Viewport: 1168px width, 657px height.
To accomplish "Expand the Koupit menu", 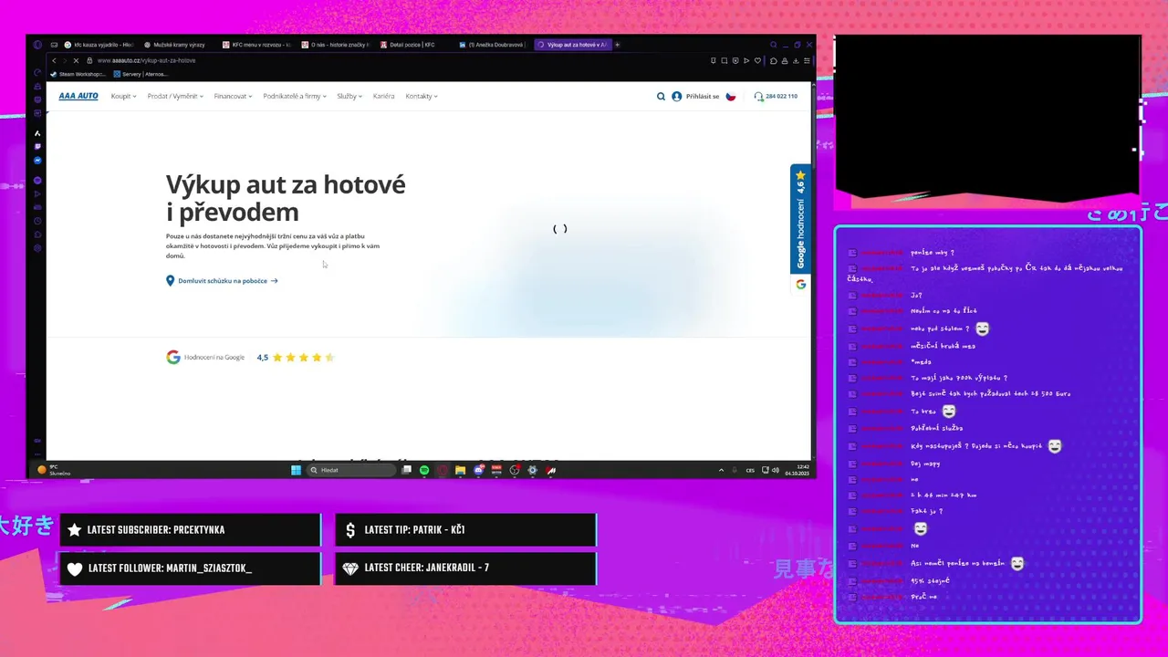I will click(x=123, y=96).
